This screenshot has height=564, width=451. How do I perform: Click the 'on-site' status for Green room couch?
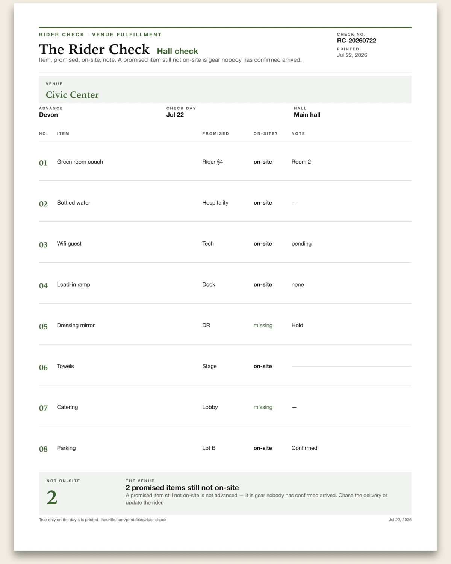pos(263,162)
